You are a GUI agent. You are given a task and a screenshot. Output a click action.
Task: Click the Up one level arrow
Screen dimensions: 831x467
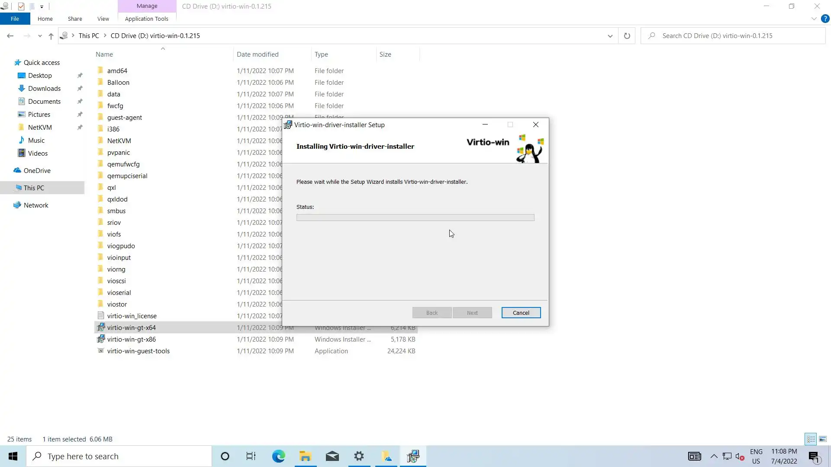coord(51,36)
